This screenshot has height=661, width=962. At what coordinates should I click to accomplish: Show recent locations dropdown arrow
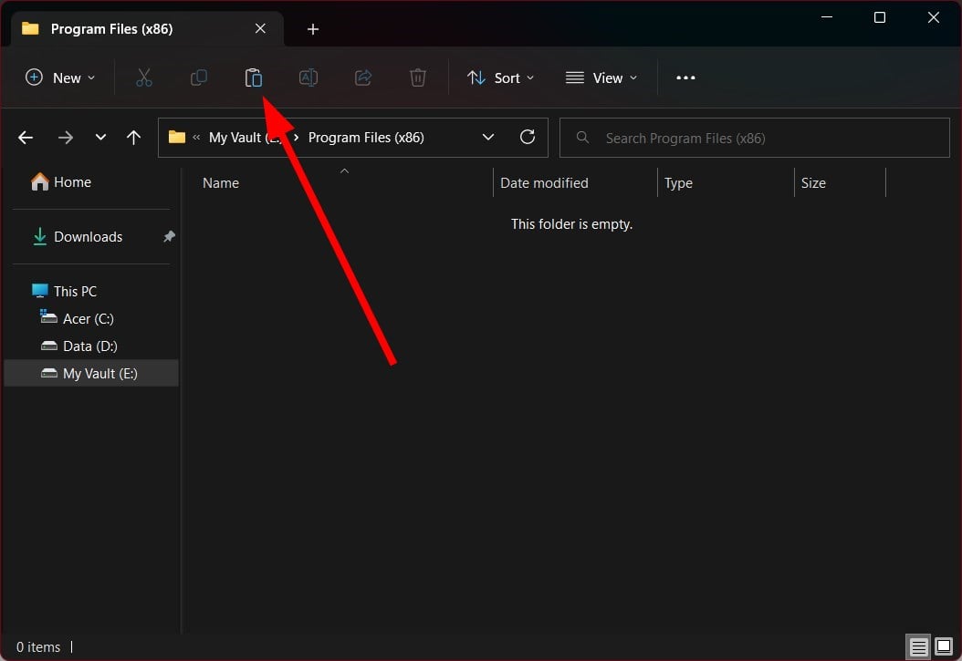pyautogui.click(x=100, y=138)
